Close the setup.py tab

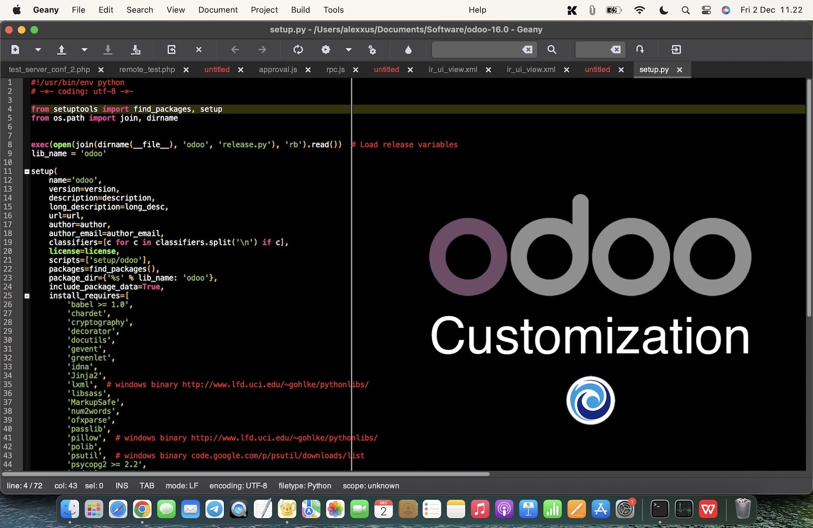[x=680, y=70]
